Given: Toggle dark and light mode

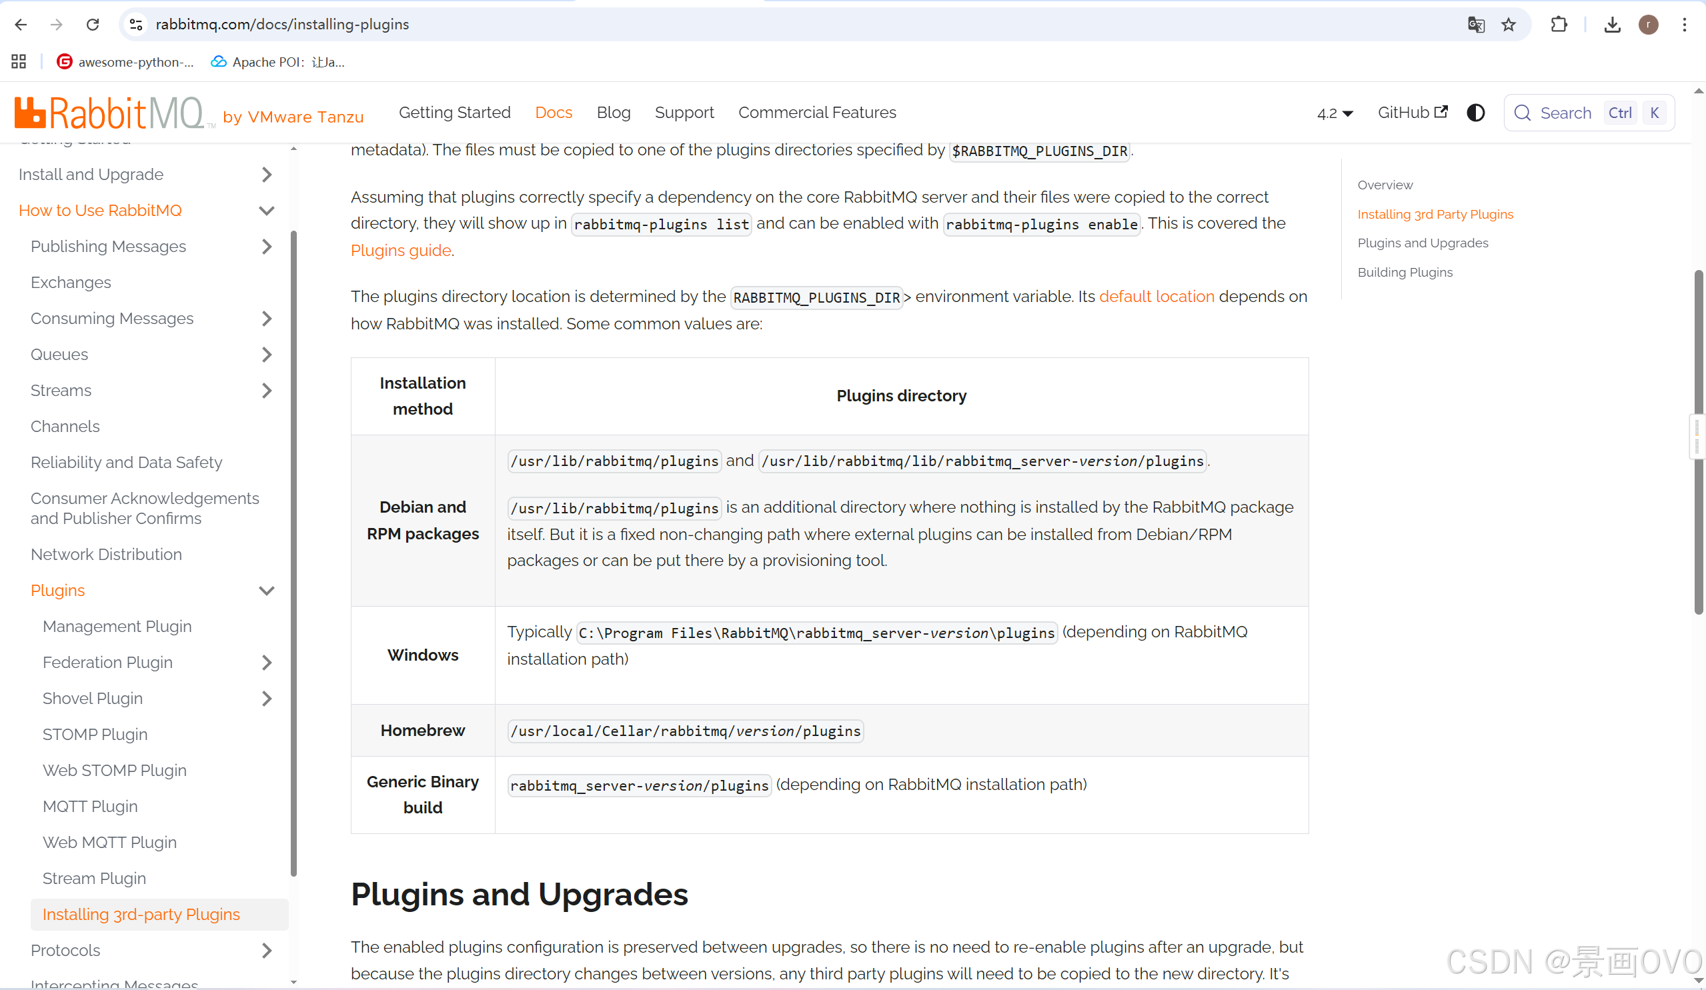Looking at the screenshot, I should [x=1476, y=113].
